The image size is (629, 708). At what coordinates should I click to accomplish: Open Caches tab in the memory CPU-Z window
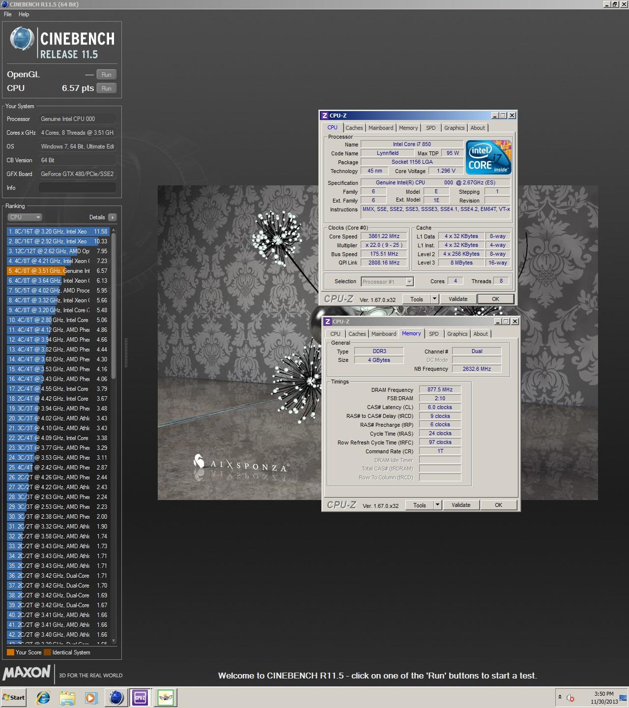click(x=357, y=334)
